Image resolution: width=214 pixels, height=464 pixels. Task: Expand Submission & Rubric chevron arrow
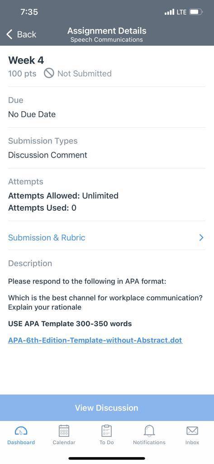[x=201, y=237]
